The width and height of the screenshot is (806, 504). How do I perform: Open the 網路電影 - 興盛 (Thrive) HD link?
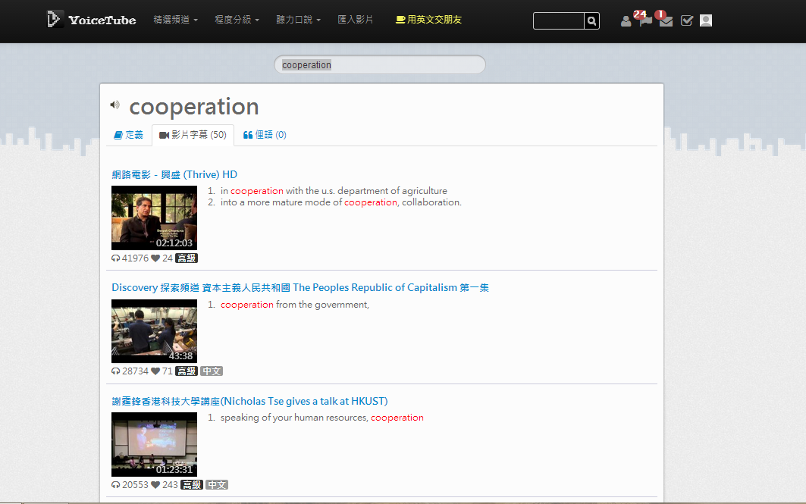click(174, 174)
